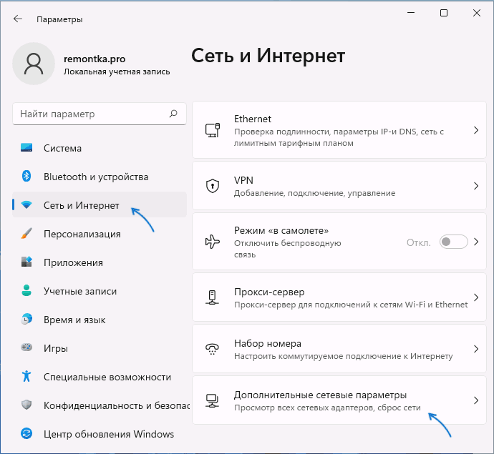
Task: Go to Приложения section
Action: coord(100,262)
